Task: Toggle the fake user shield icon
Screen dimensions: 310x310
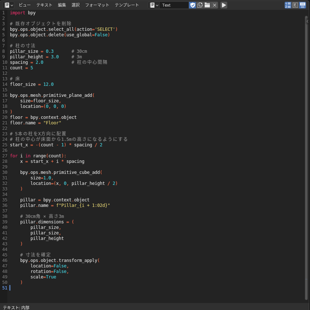Action: (192, 5)
